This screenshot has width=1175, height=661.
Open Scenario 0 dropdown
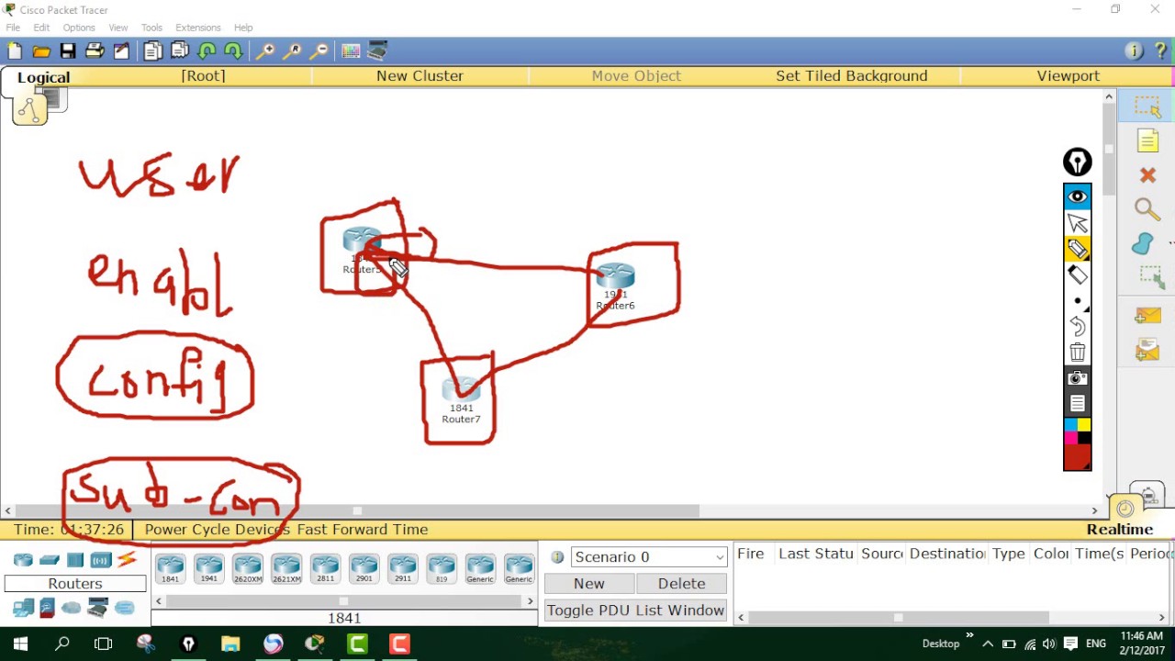648,556
